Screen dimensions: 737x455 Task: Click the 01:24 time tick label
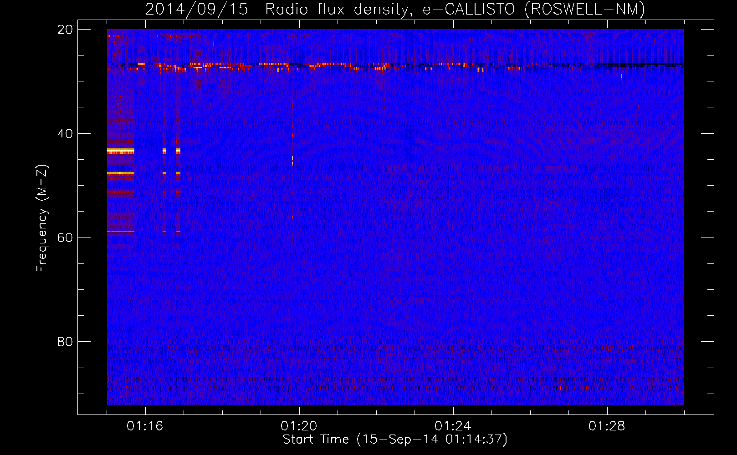[x=453, y=426]
